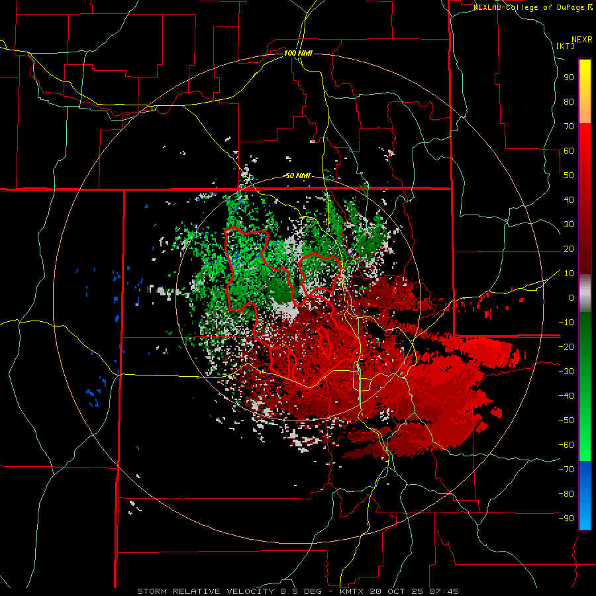Select the "-50" scale value
Screen dimensions: 596x596
[566, 421]
